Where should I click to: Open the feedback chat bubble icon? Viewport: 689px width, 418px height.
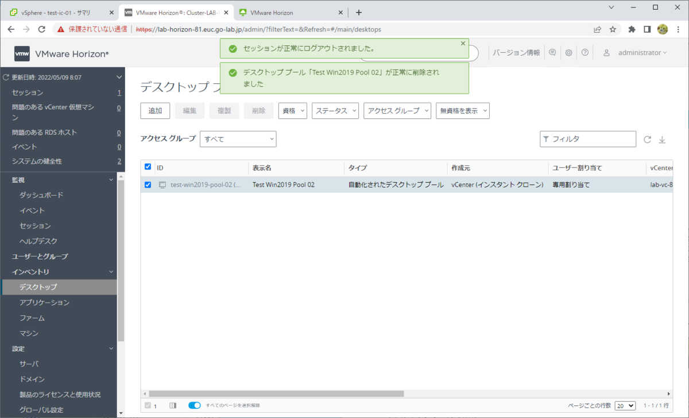552,53
